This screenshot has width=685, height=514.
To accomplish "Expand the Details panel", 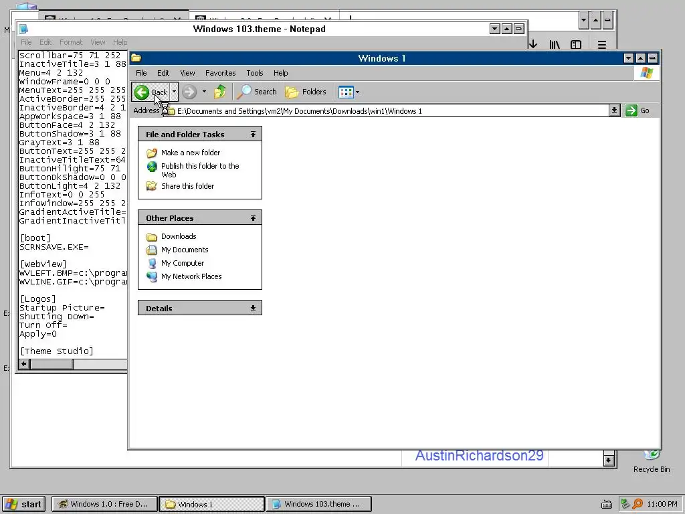I will point(253,308).
